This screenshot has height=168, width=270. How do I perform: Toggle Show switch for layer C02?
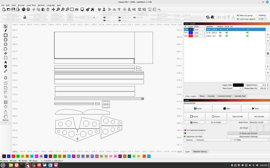coord(227,36)
